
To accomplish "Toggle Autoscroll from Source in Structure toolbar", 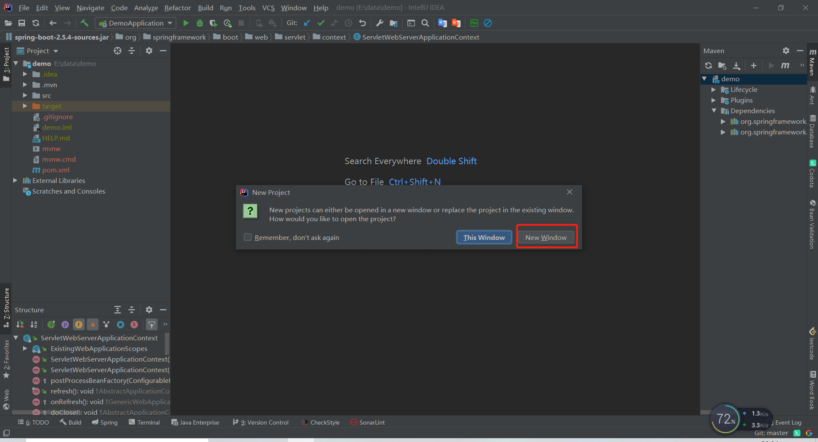I will pos(152,325).
